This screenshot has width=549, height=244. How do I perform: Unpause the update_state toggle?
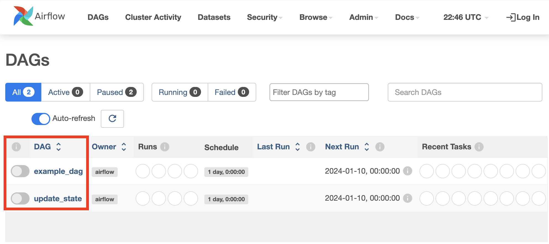point(20,198)
